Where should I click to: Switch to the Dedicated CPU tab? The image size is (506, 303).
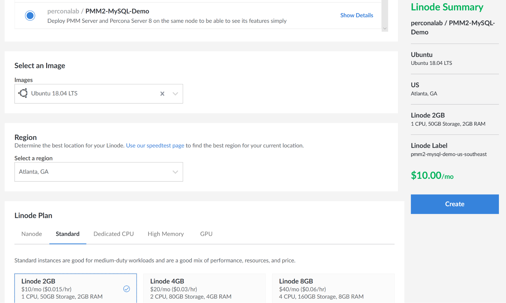113,234
